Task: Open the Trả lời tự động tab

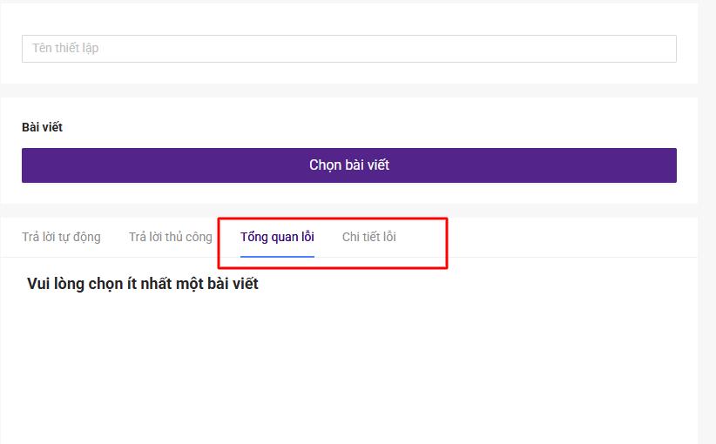Action: pos(61,237)
